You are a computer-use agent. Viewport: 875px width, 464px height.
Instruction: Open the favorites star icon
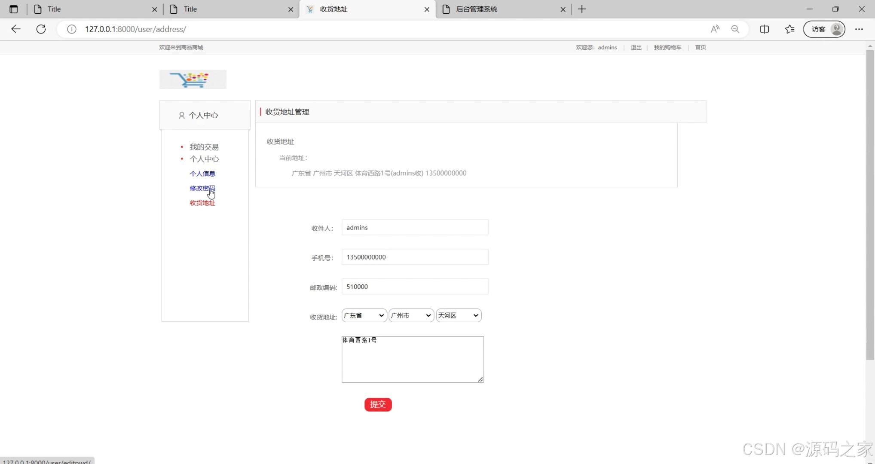point(789,29)
